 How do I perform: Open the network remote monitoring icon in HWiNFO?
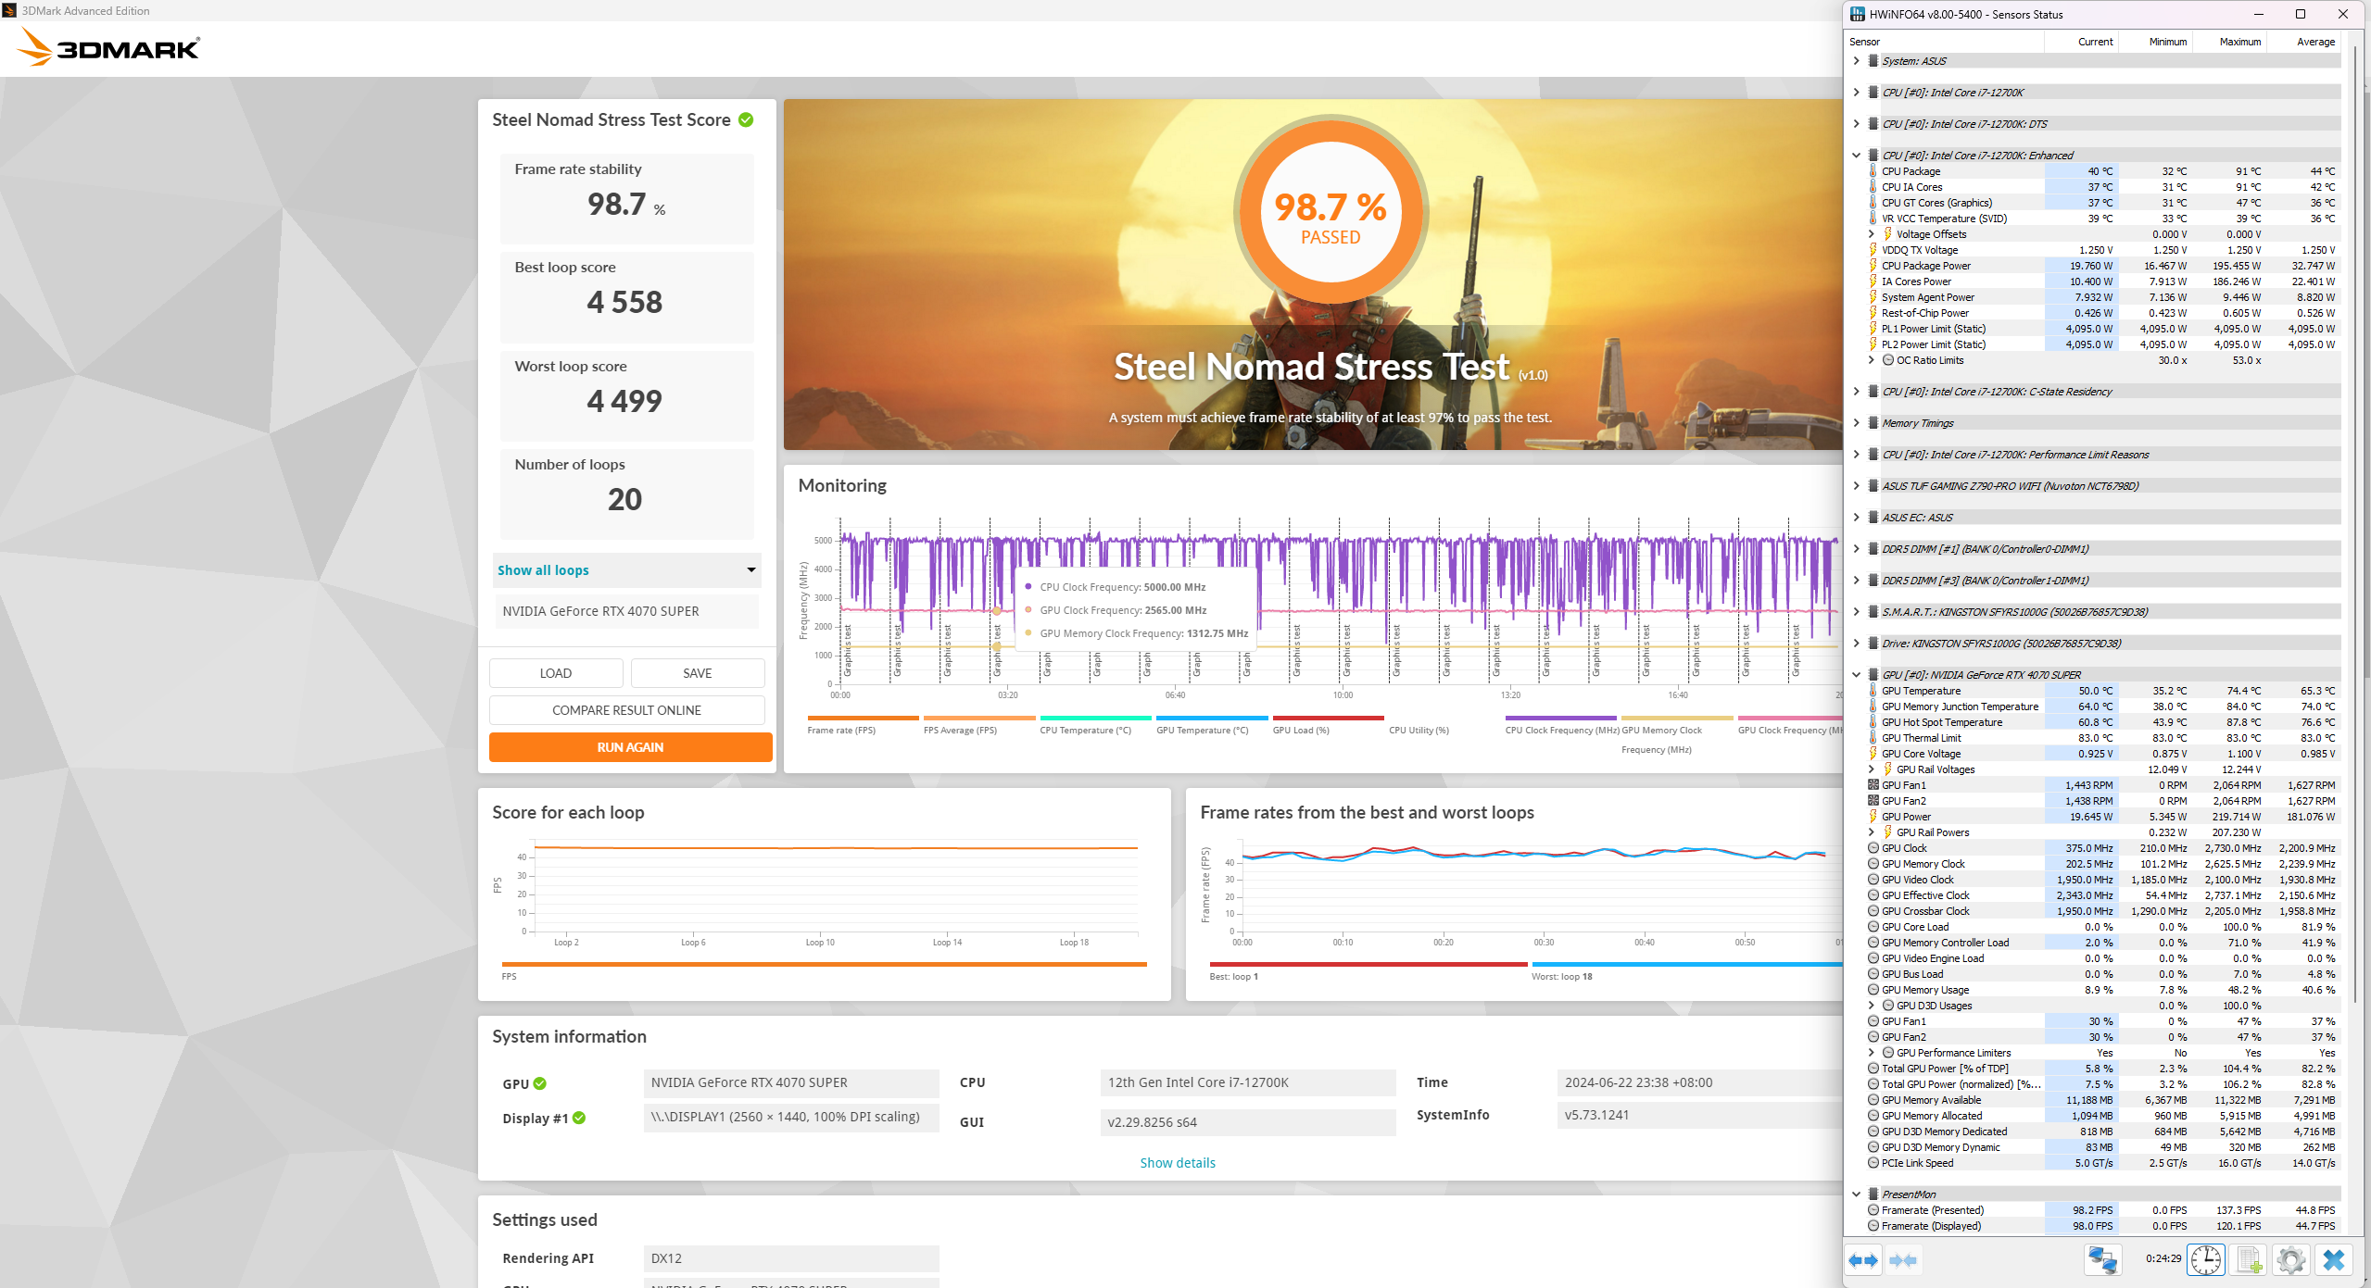coord(2102,1260)
